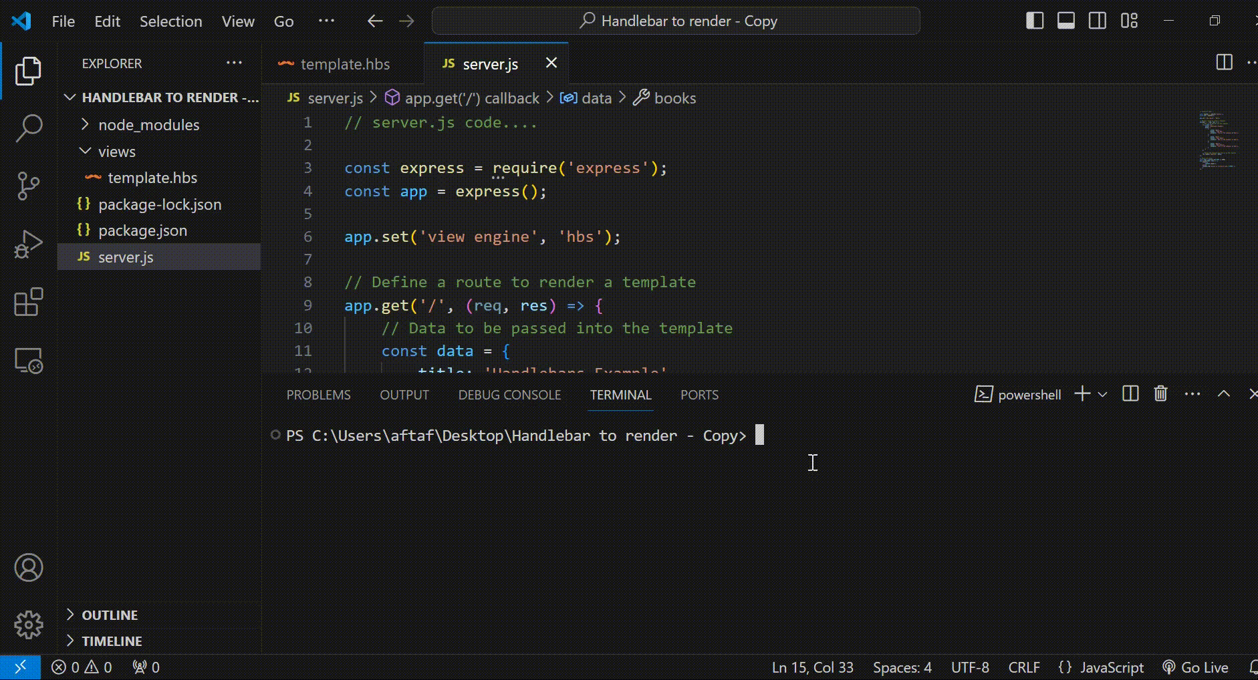Switch to the template.hbs editor tab
The image size is (1258, 680).
[344, 64]
